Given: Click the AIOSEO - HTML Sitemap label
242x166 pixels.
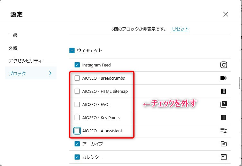Looking at the screenshot, I should pos(105,92).
